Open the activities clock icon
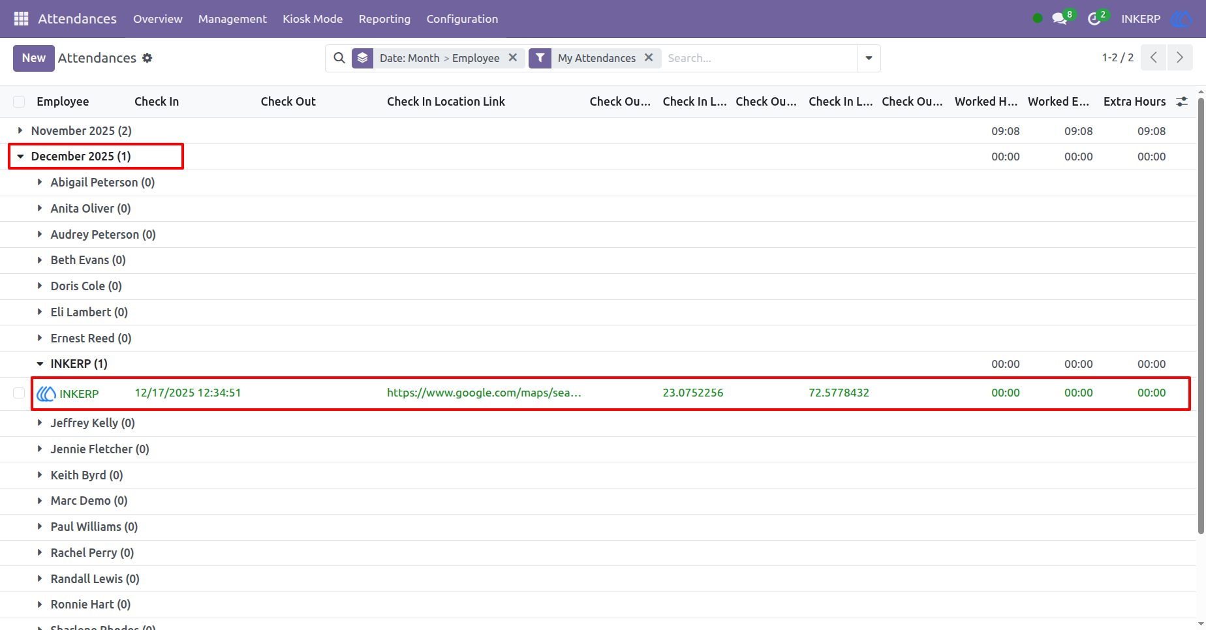 pyautogui.click(x=1094, y=19)
